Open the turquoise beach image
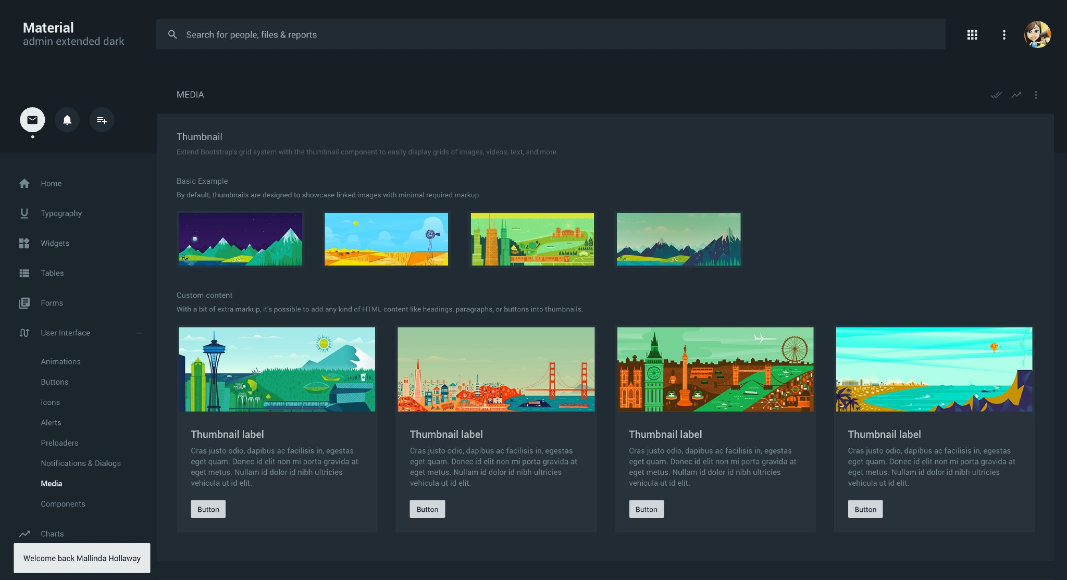This screenshot has width=1067, height=580. [x=934, y=369]
